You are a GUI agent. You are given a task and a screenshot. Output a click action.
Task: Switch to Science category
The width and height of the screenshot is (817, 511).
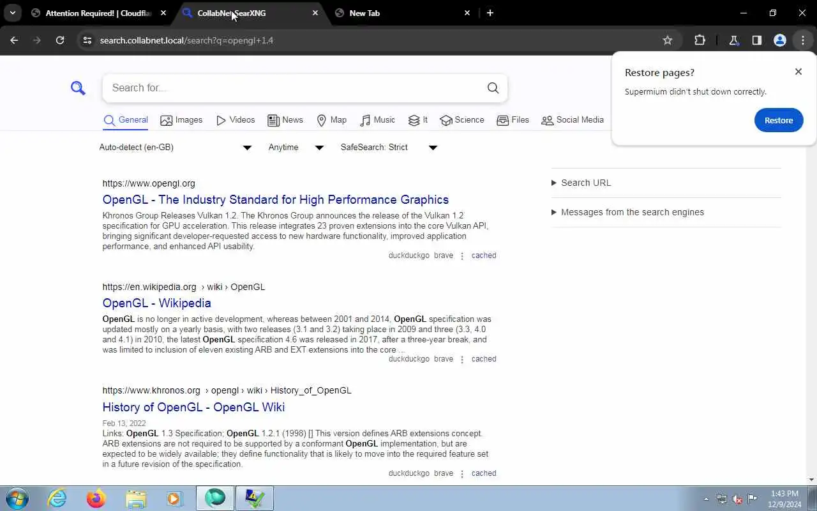tap(462, 120)
